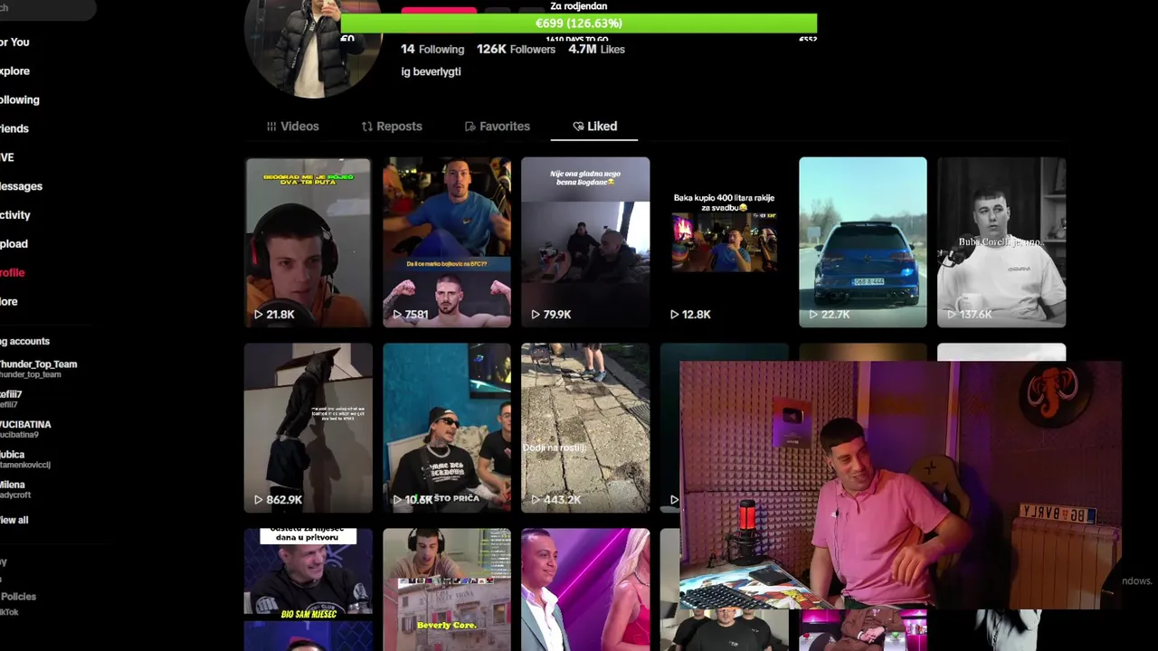The image size is (1158, 651).
Task: Open the Favorites tab
Action: pyautogui.click(x=497, y=127)
